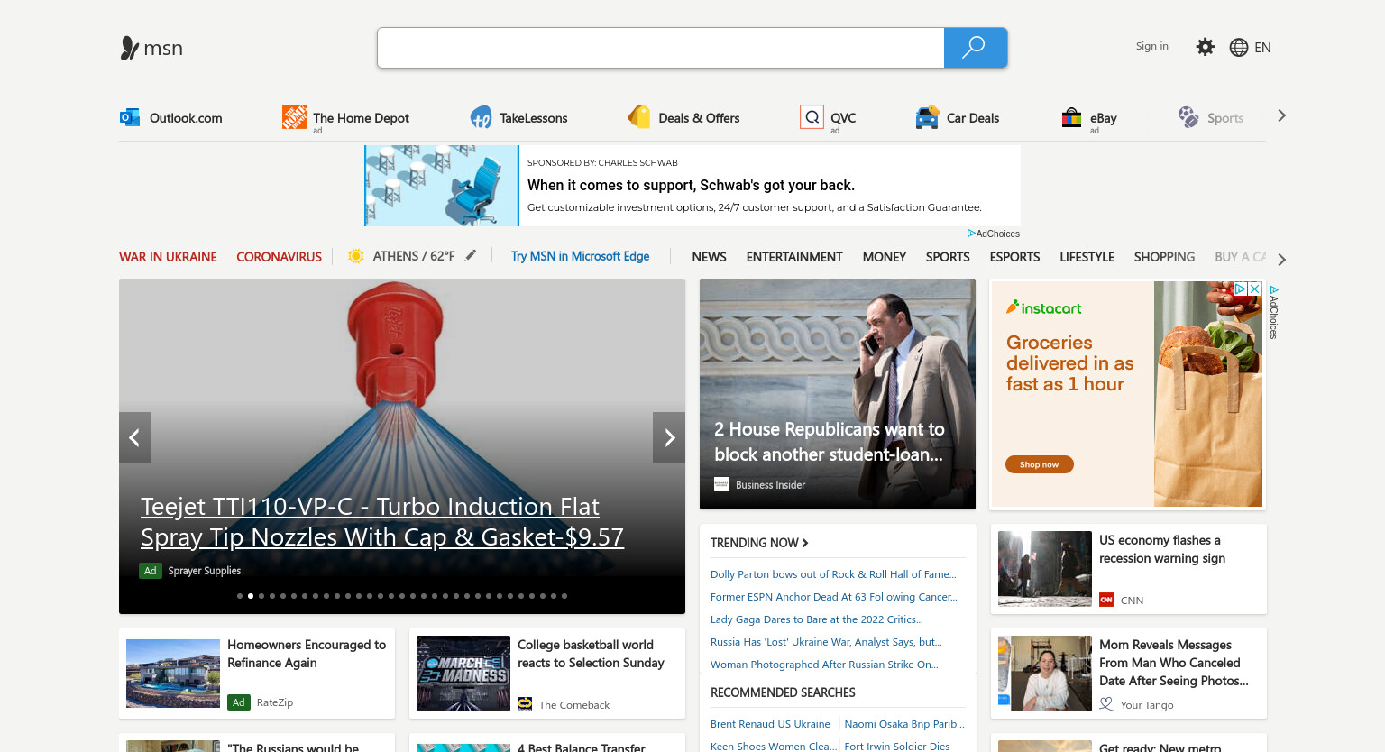
Task: Open US economy recession warning article
Action: (x=1162, y=549)
